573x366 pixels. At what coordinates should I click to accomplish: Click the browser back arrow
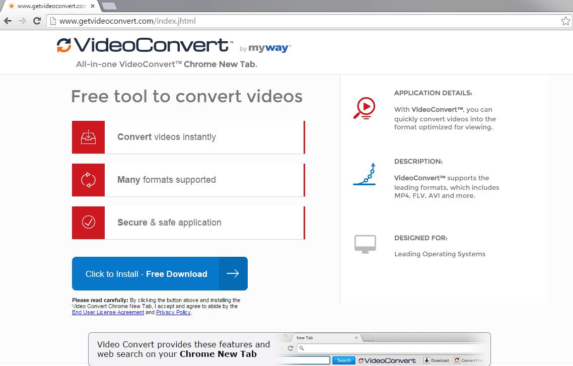tap(8, 21)
